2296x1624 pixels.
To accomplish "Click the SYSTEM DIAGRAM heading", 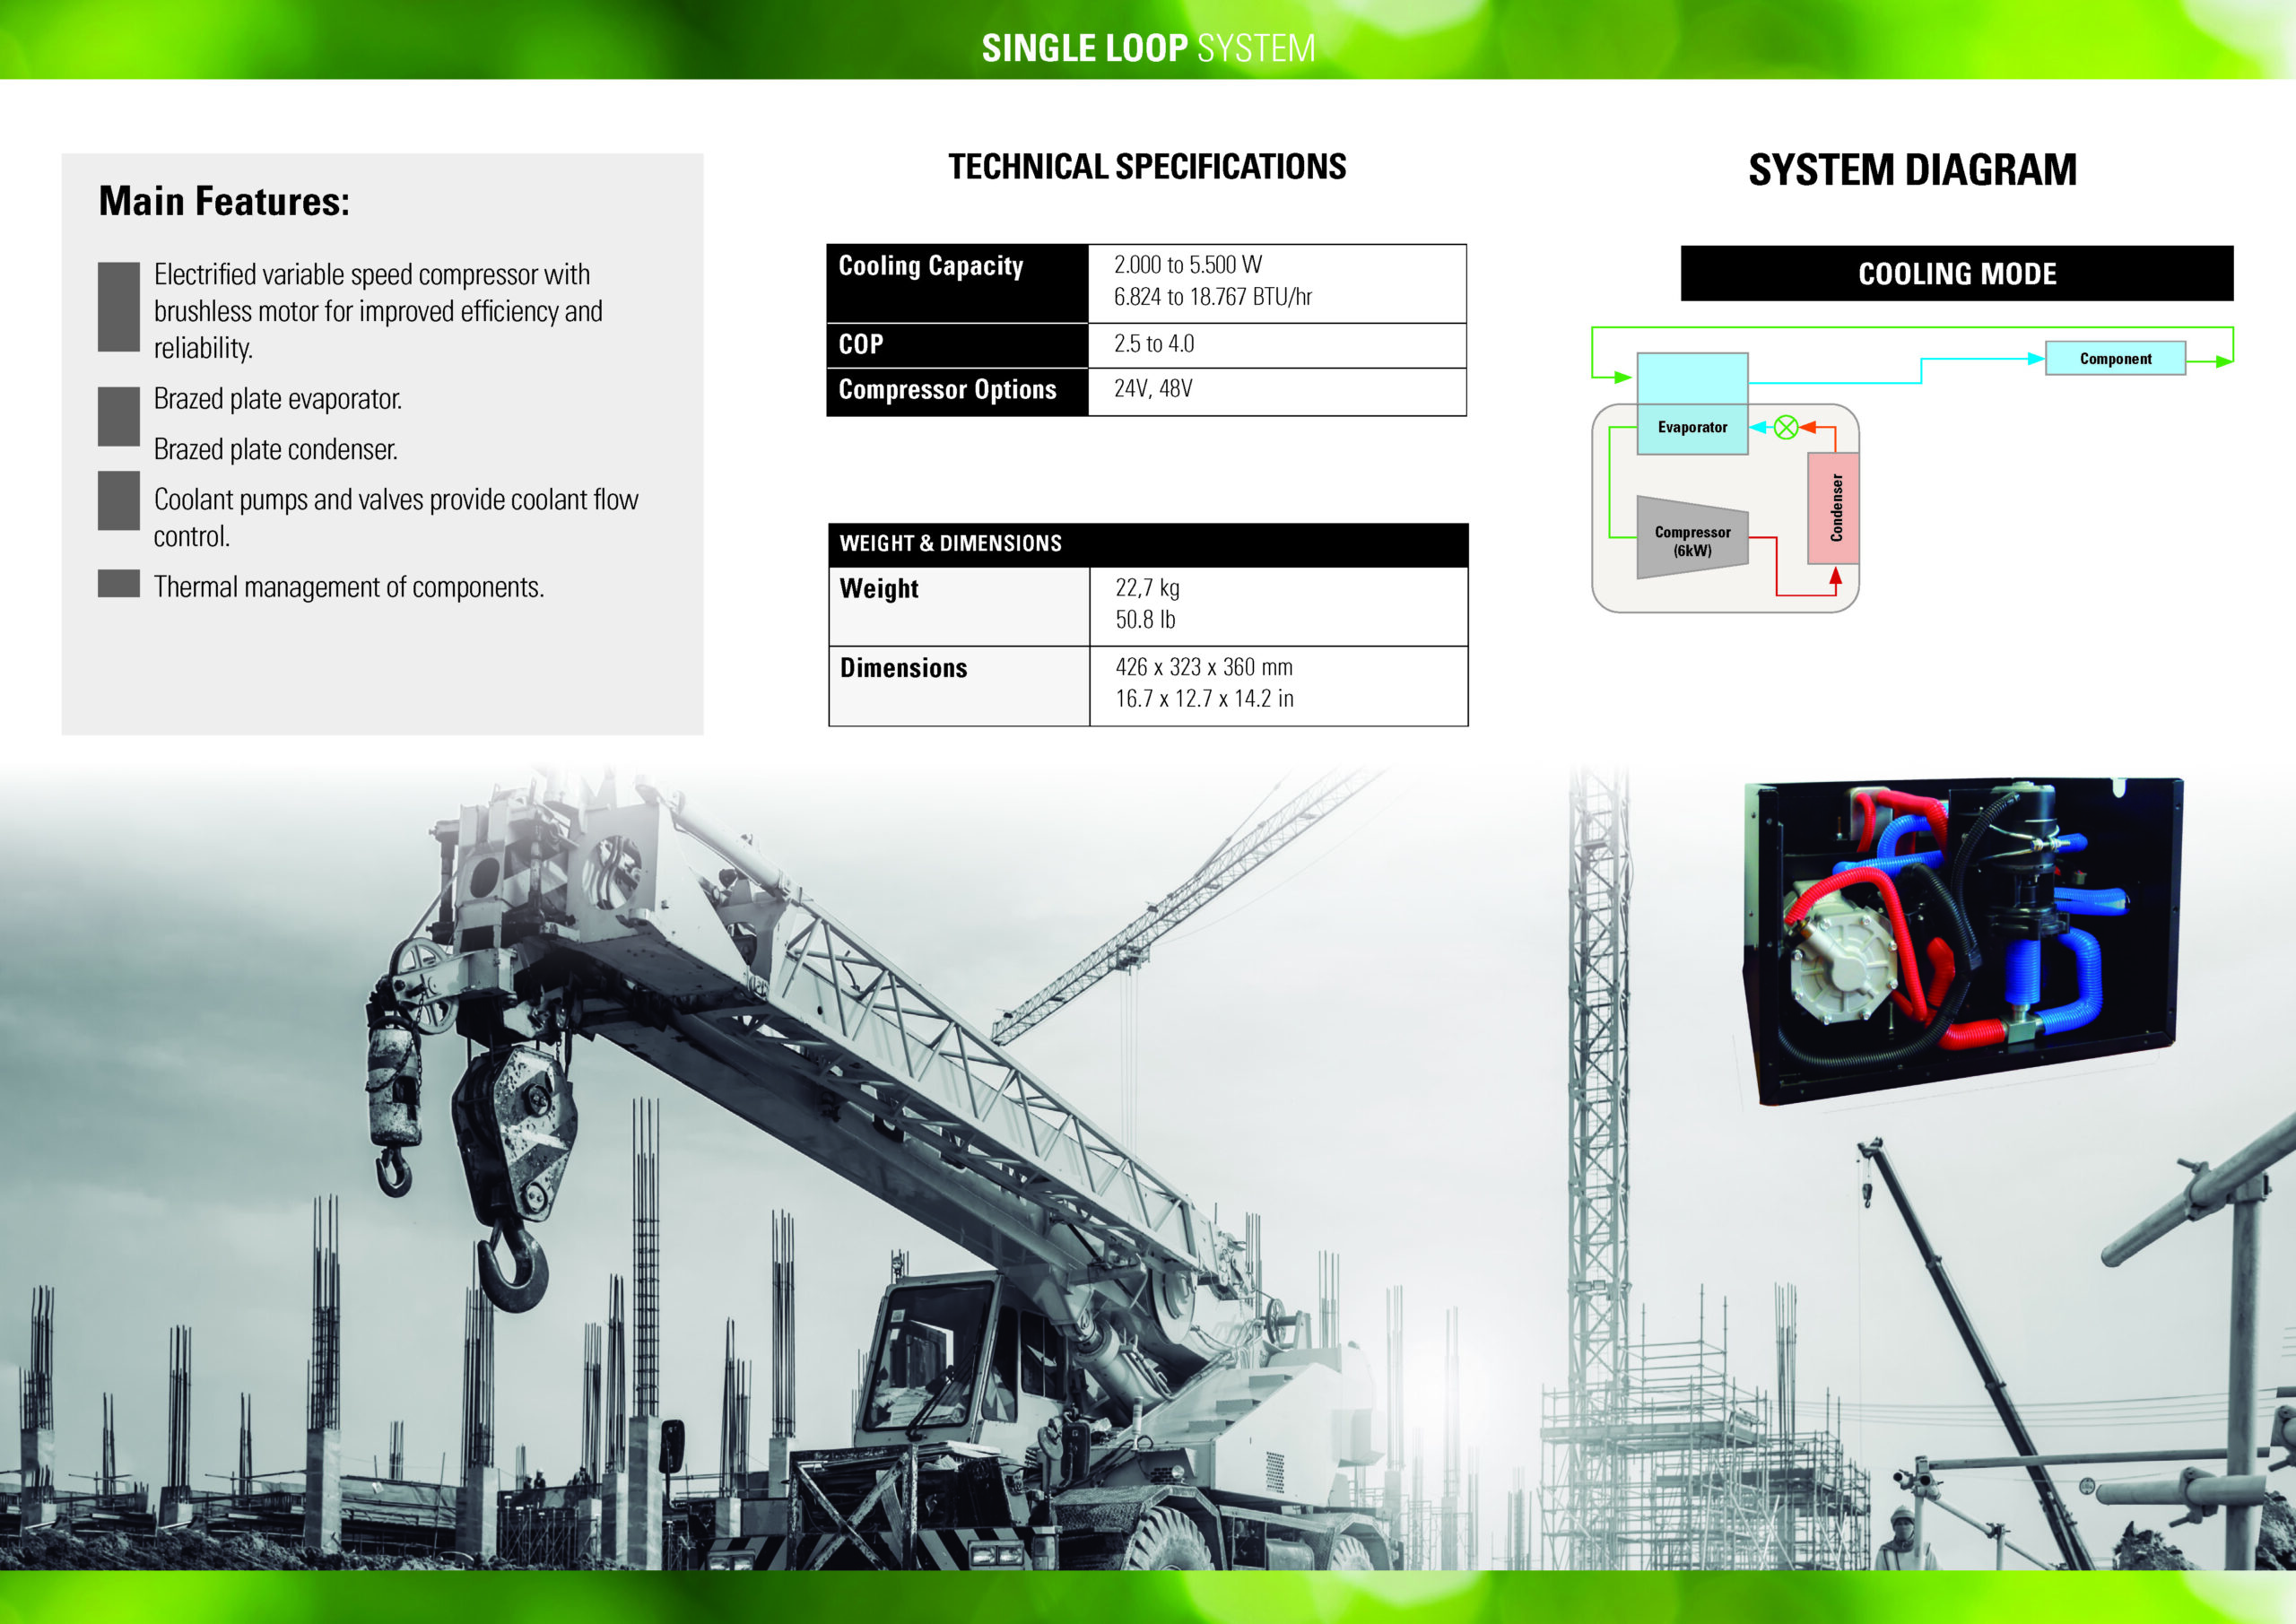I will [1911, 170].
